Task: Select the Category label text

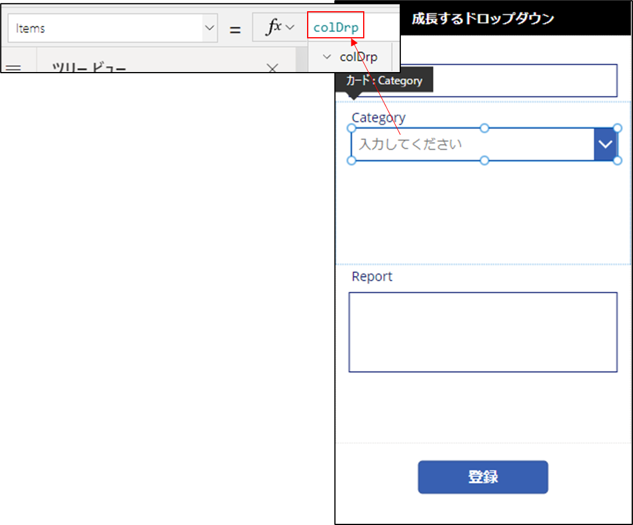Action: [379, 118]
